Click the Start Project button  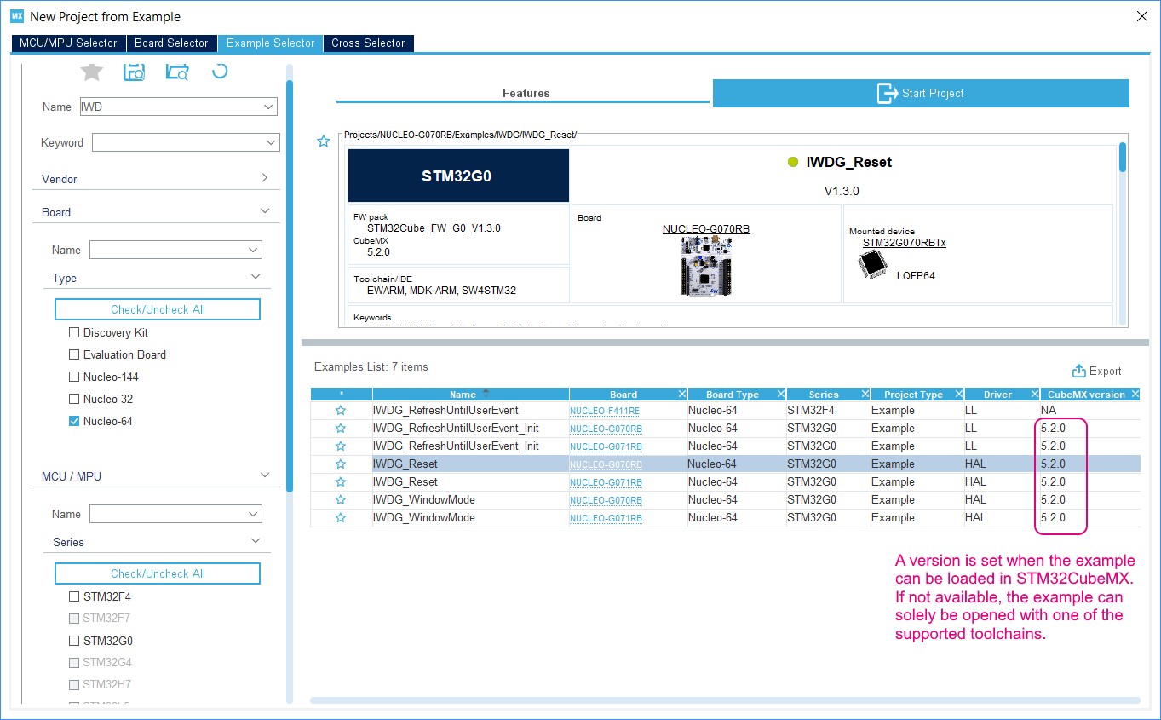click(921, 93)
